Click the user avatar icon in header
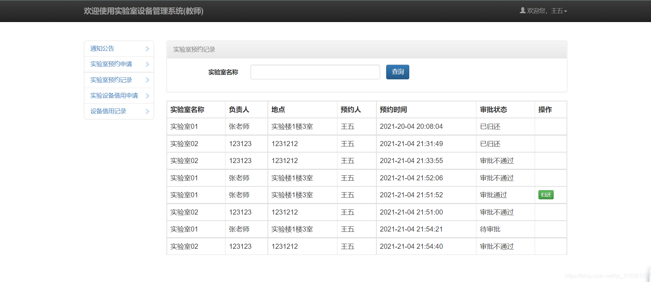This screenshot has width=651, height=282. tap(522, 11)
